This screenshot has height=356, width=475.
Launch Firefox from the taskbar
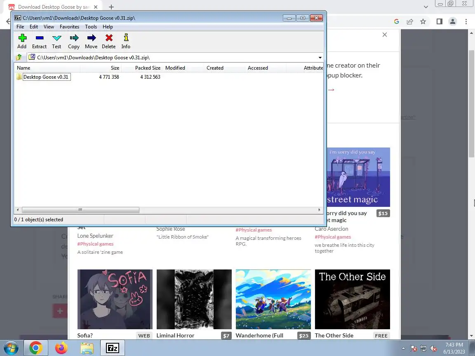(x=61, y=348)
